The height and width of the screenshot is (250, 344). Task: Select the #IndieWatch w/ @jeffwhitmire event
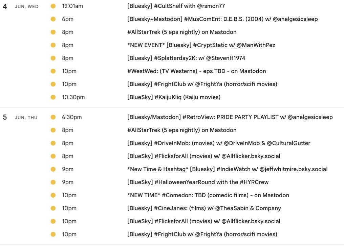point(227,169)
